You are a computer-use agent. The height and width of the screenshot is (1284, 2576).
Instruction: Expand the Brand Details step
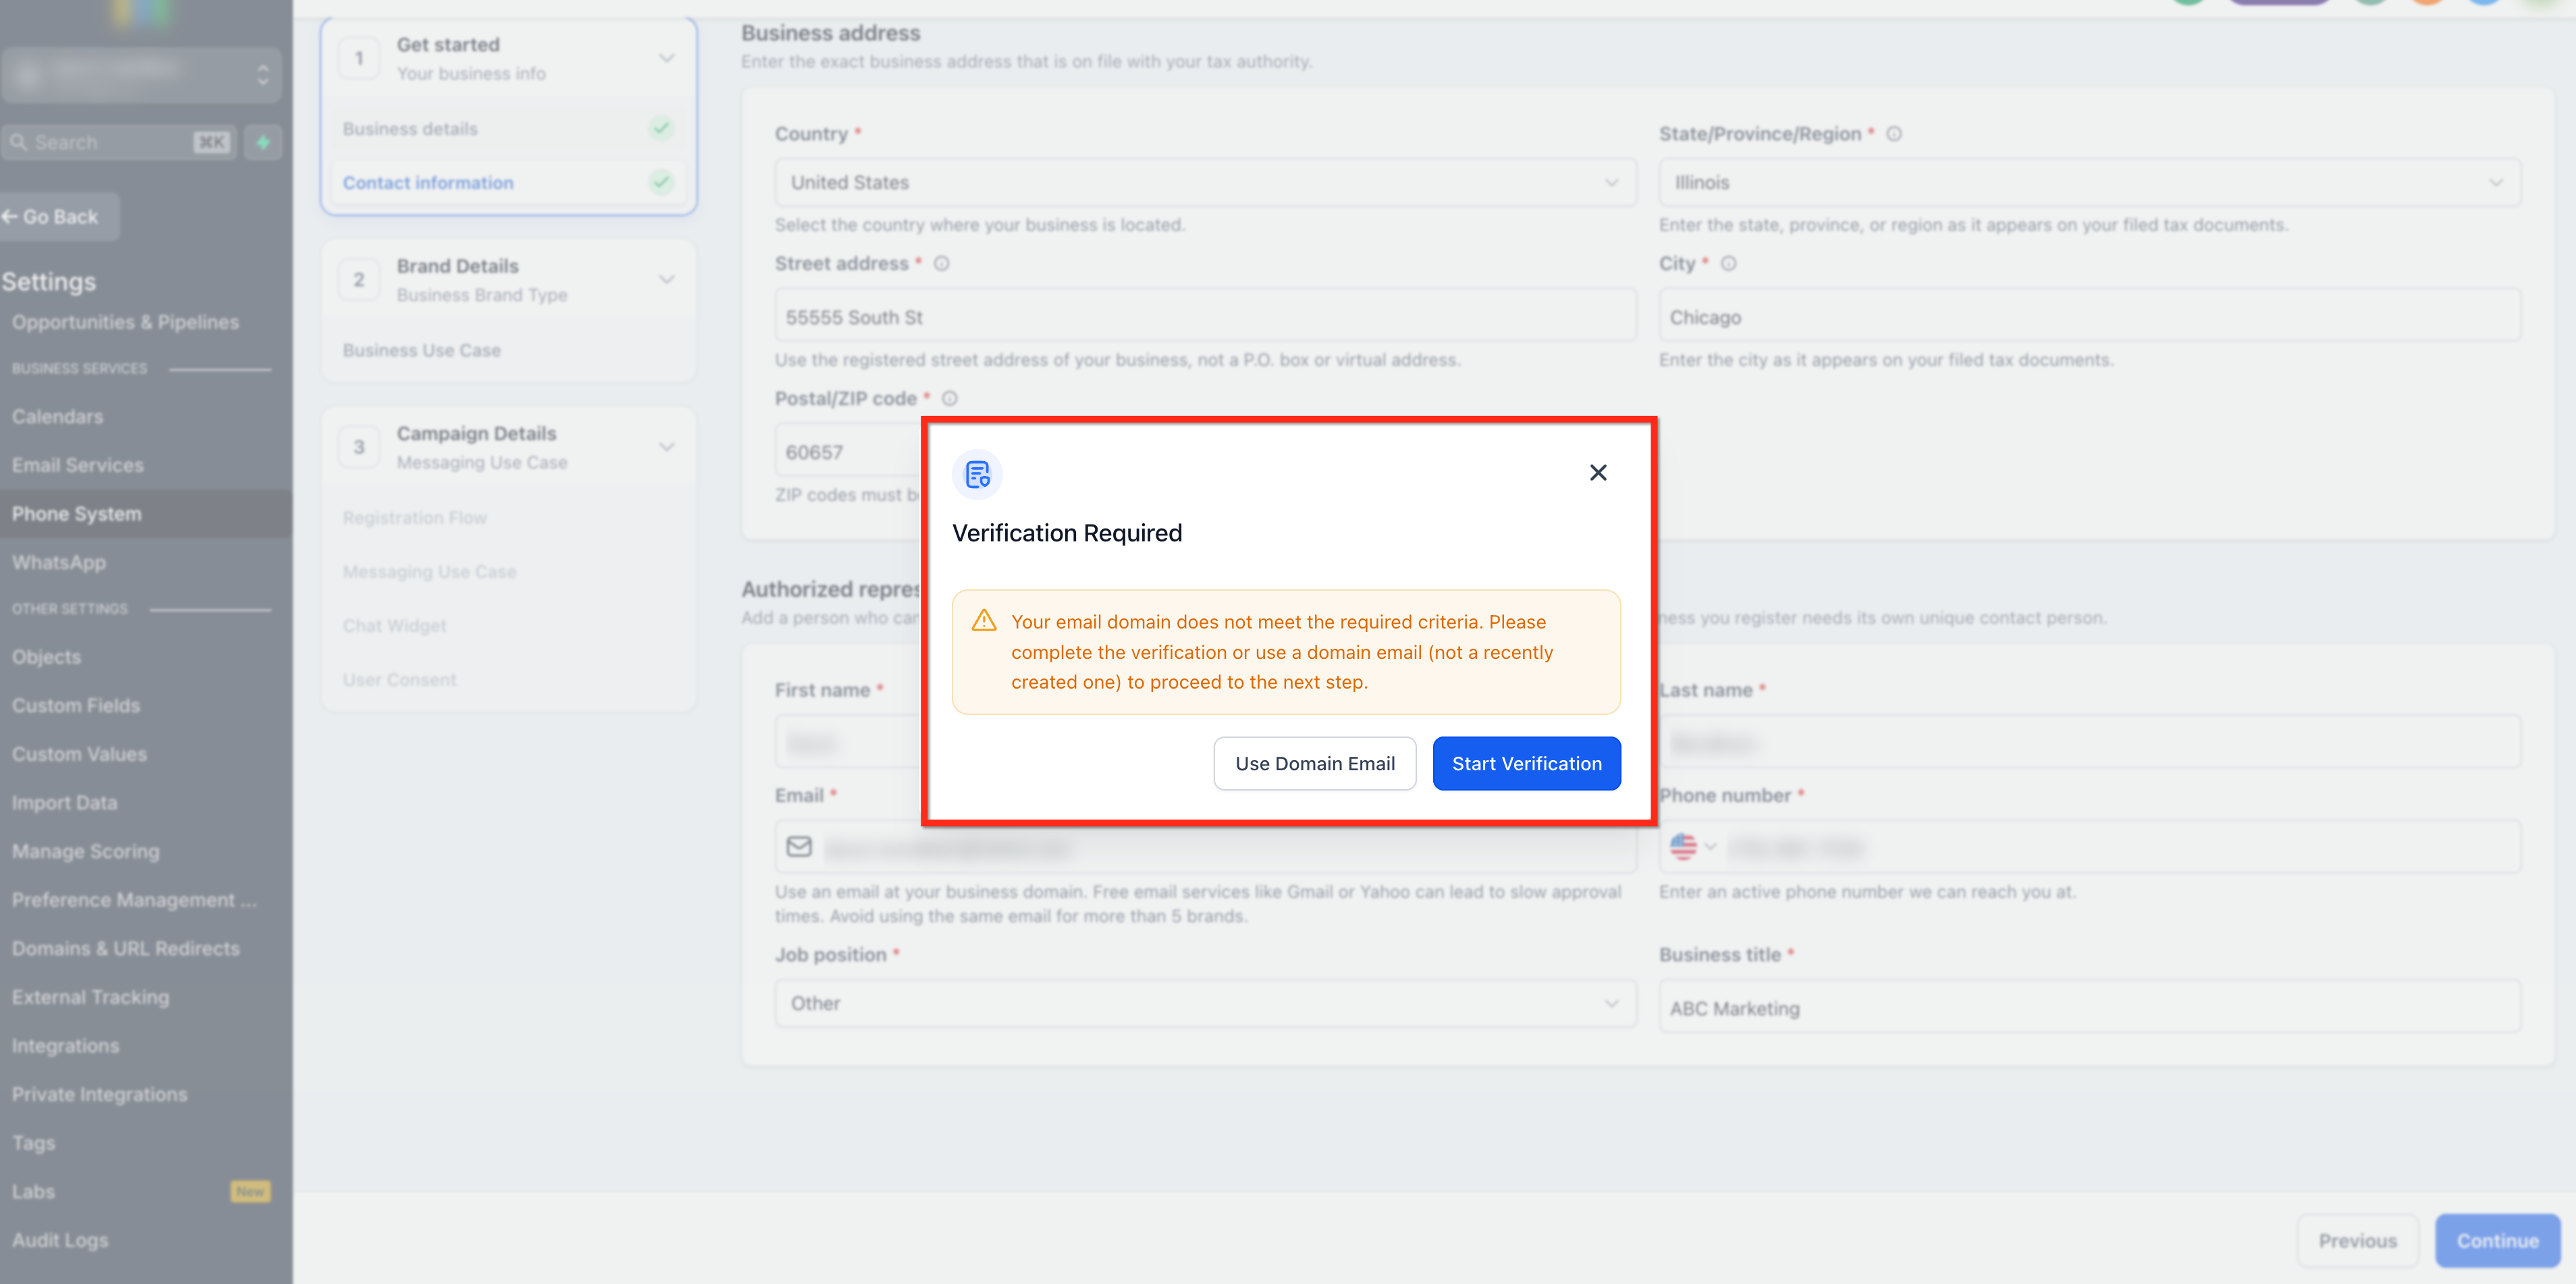pyautogui.click(x=666, y=279)
